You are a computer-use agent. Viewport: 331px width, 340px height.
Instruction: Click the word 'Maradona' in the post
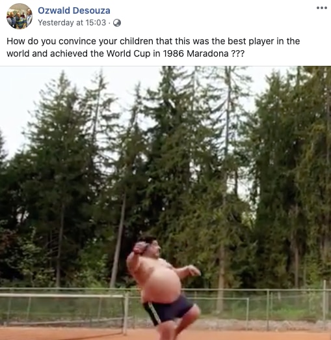(207, 53)
